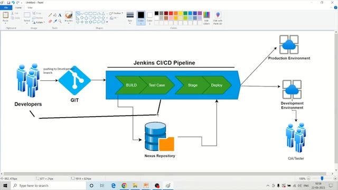338x190 pixels.
Task: Click the zoom out minus button
Action: coord(308,178)
